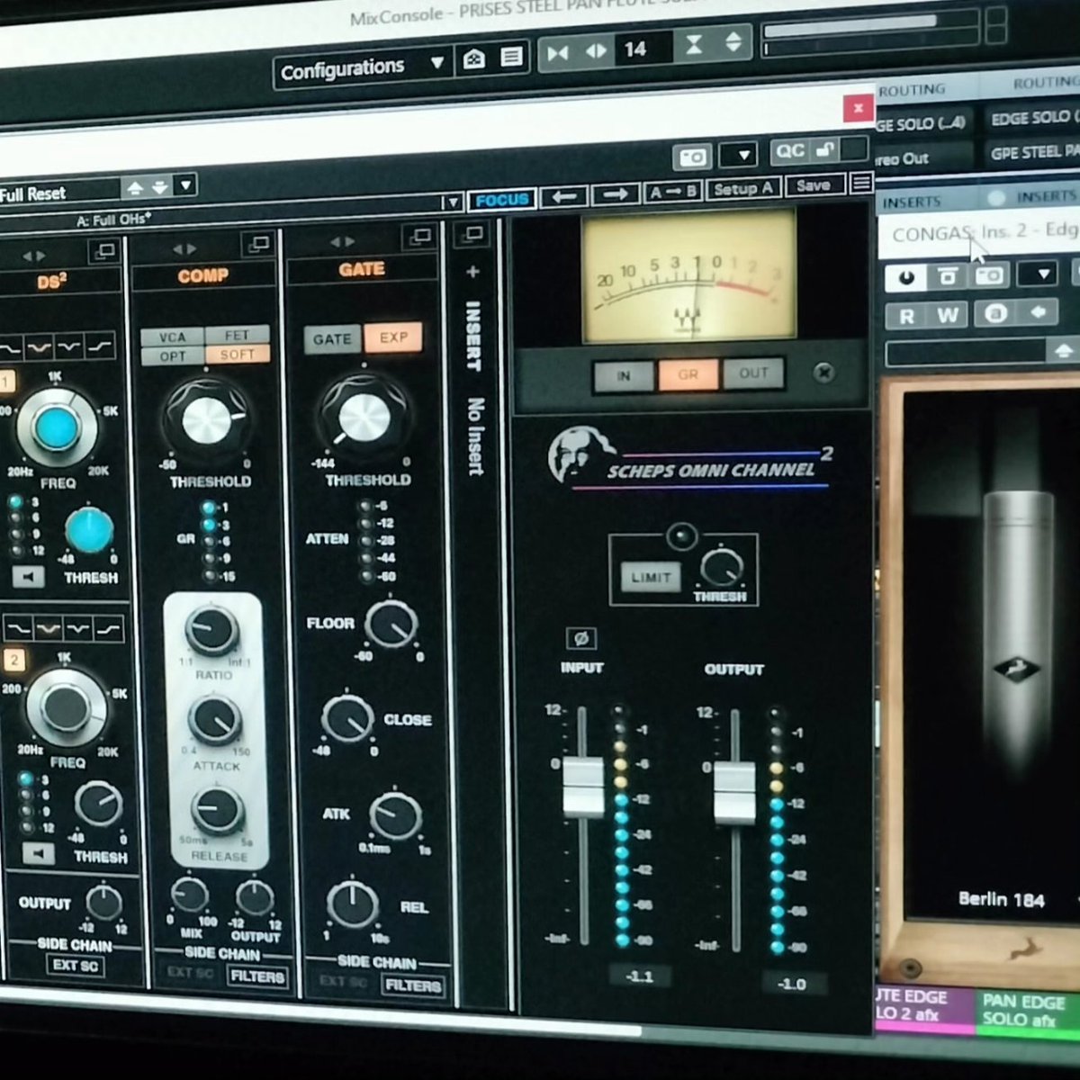Image resolution: width=1080 pixels, height=1080 pixels.
Task: Add an insert with the plus icon
Action: pos(473,271)
